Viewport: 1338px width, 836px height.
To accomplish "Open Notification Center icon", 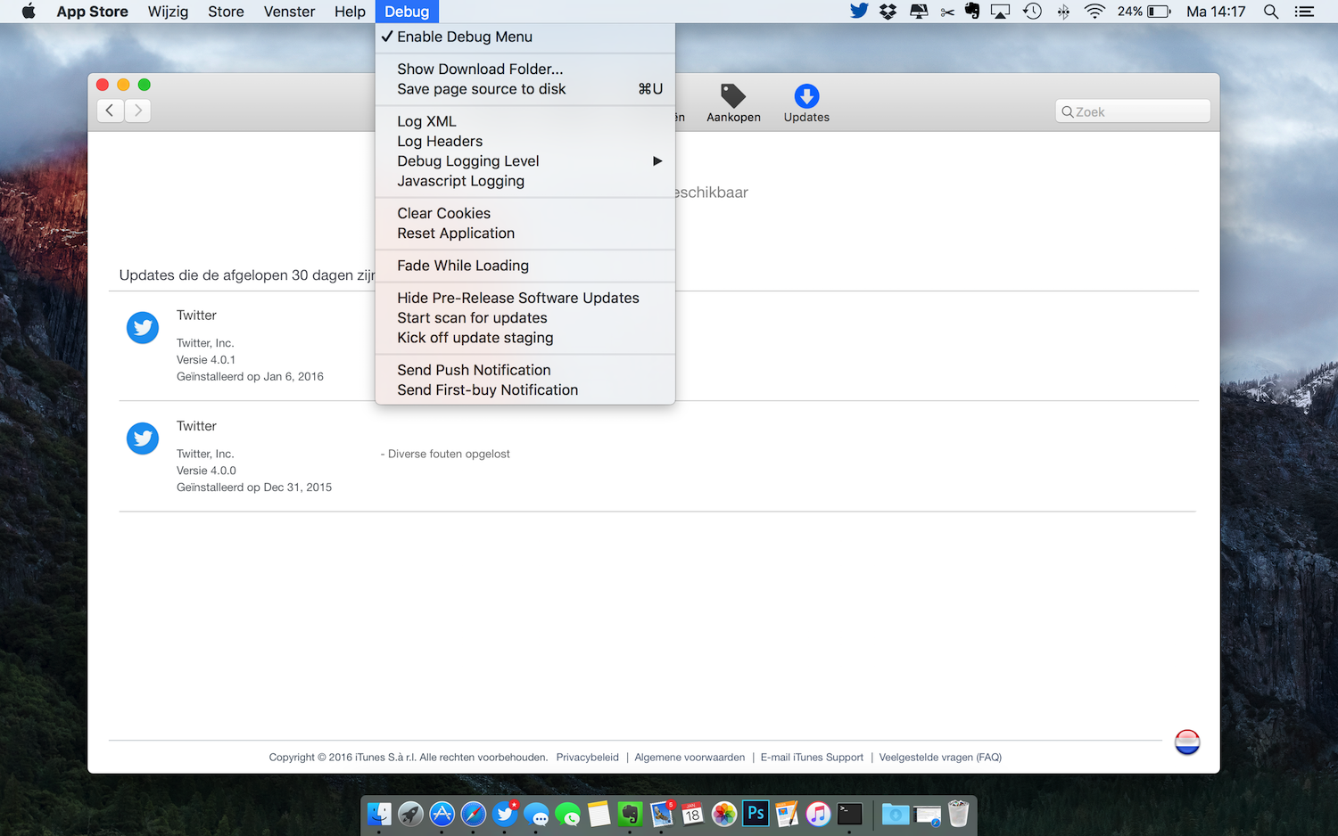I will 1304,12.
